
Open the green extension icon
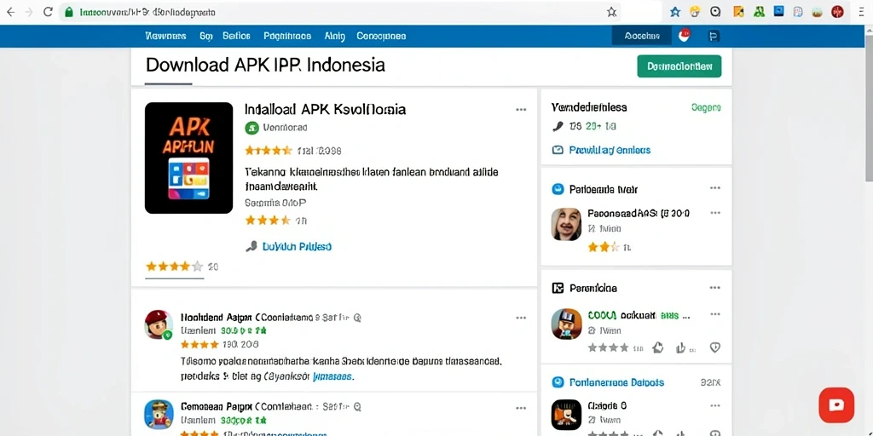point(759,12)
